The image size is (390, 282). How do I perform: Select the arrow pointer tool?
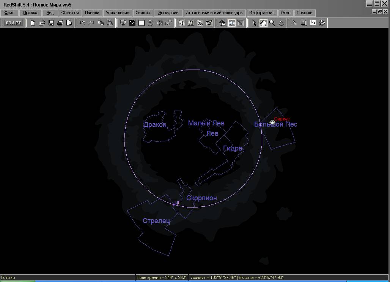click(x=254, y=23)
